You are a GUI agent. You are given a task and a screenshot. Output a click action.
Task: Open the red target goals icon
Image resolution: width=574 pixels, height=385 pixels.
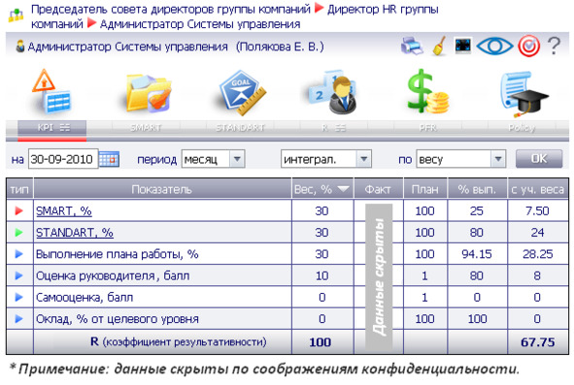[x=529, y=47]
